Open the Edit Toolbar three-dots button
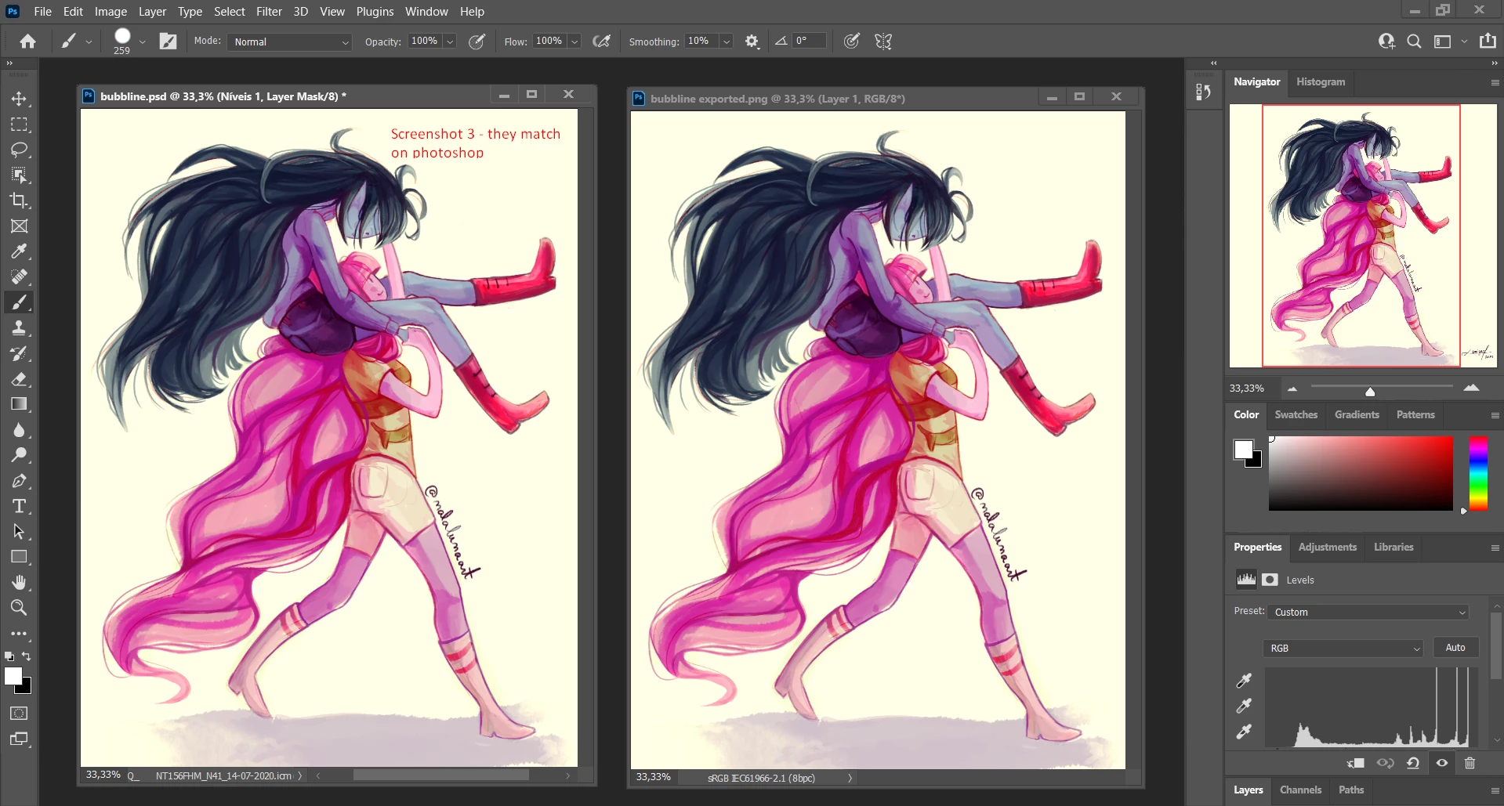 tap(19, 633)
